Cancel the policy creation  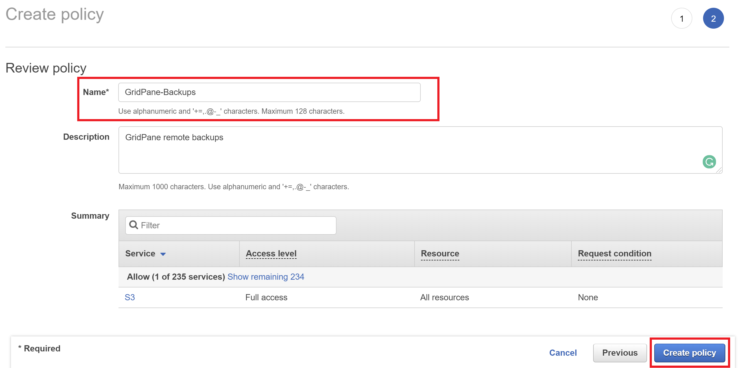click(x=563, y=352)
